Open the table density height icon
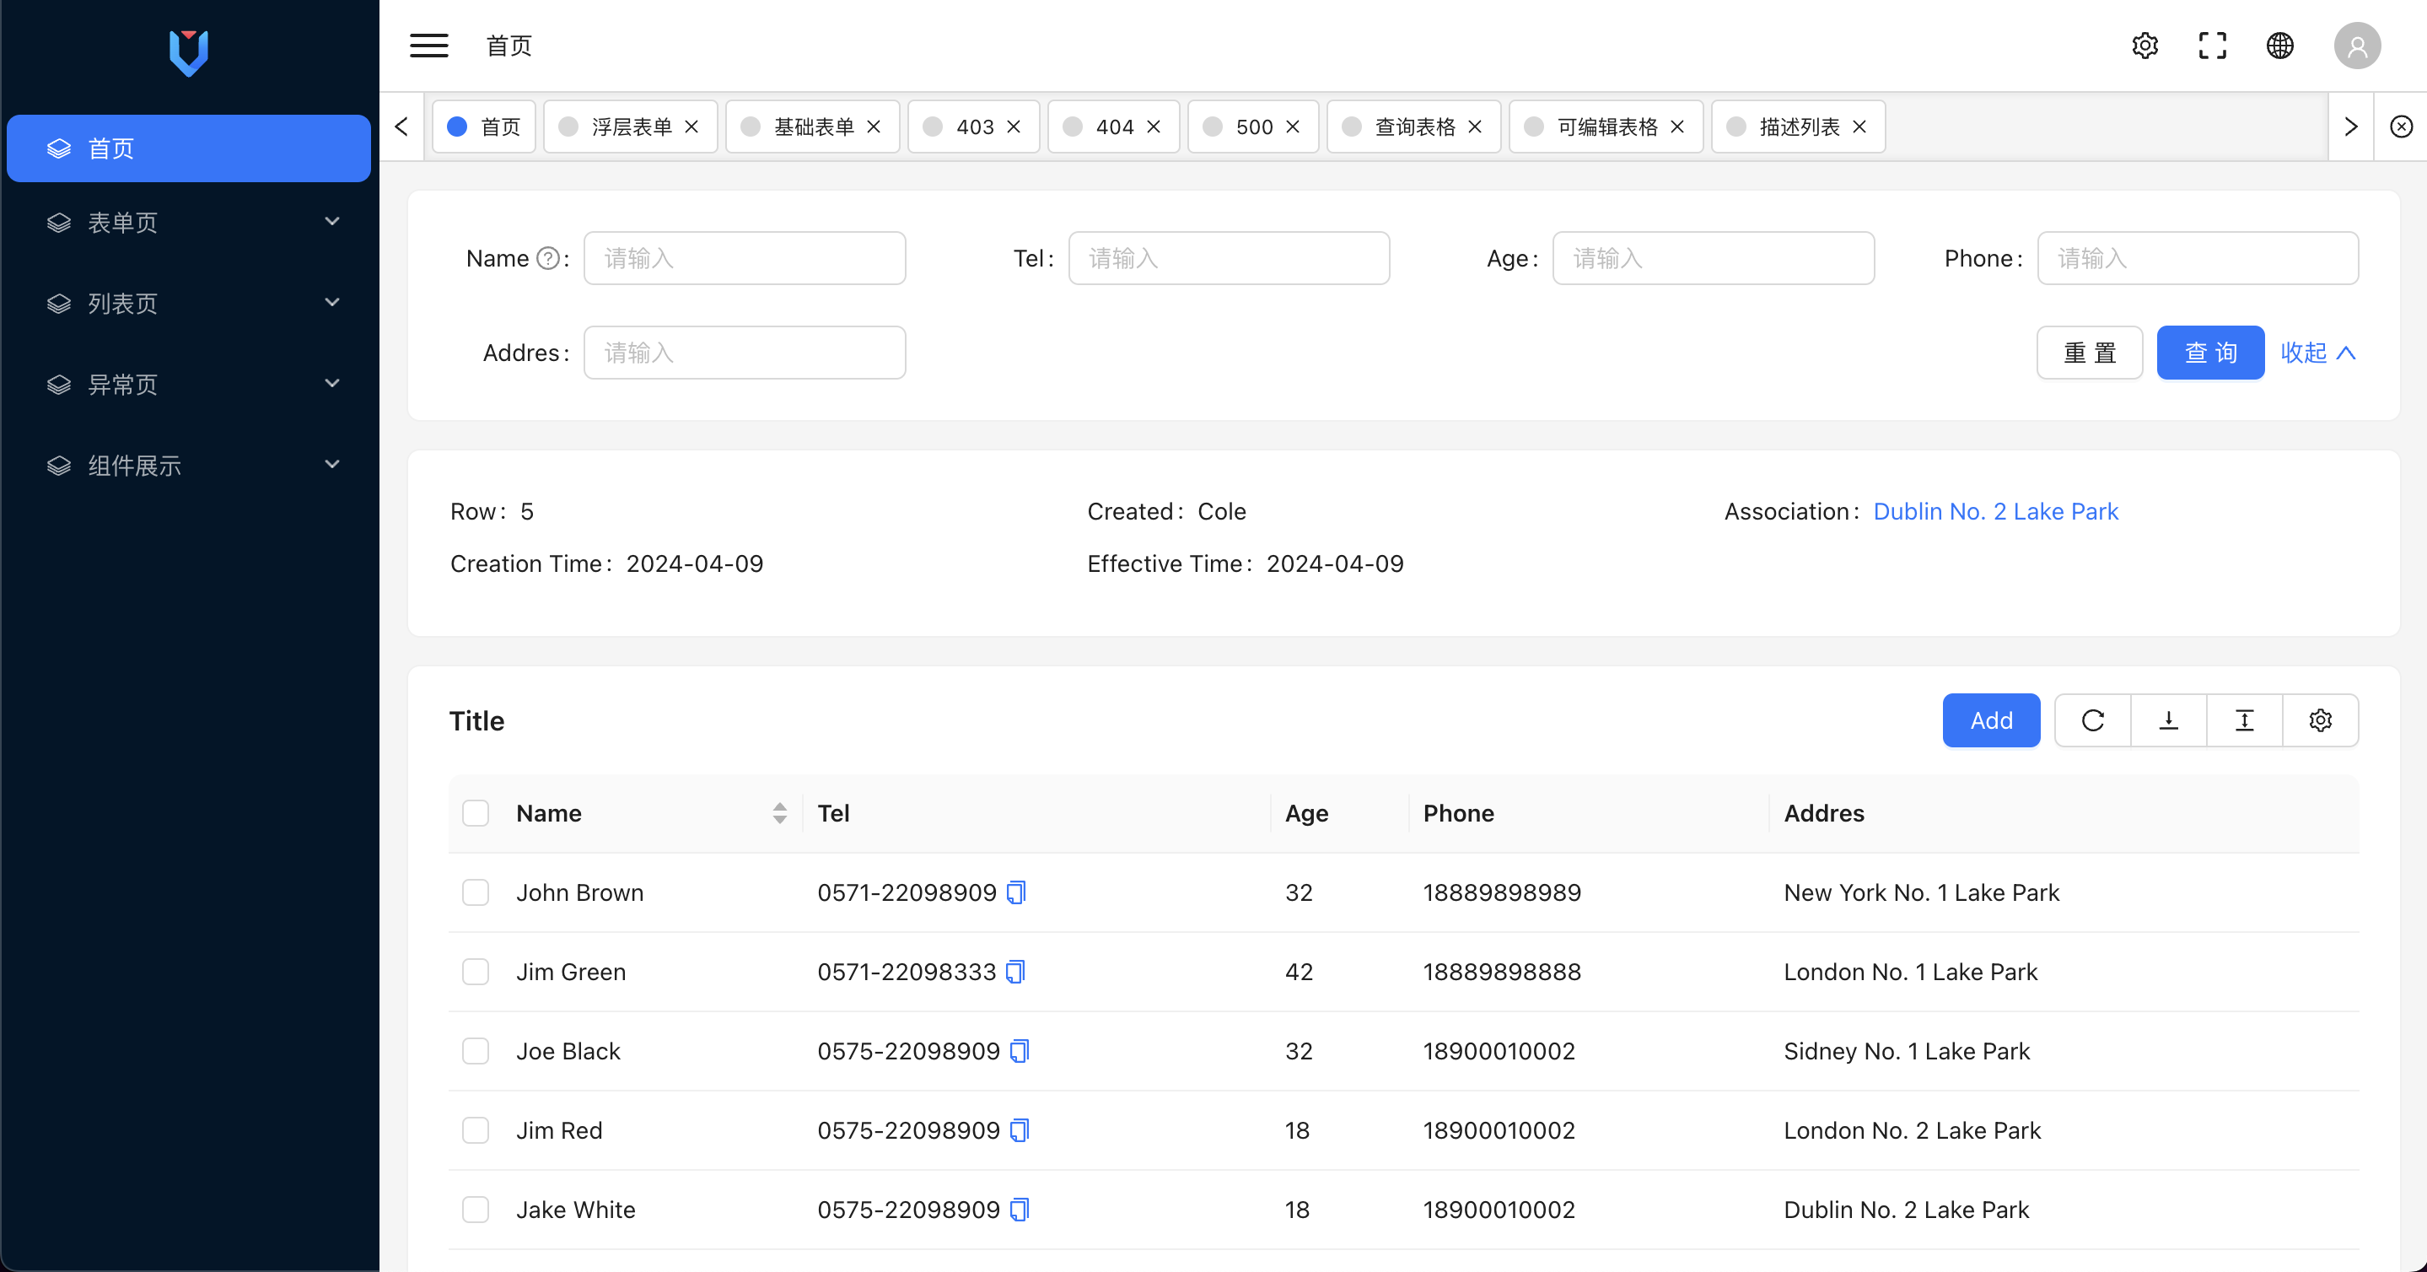Image resolution: width=2427 pixels, height=1272 pixels. point(2244,721)
